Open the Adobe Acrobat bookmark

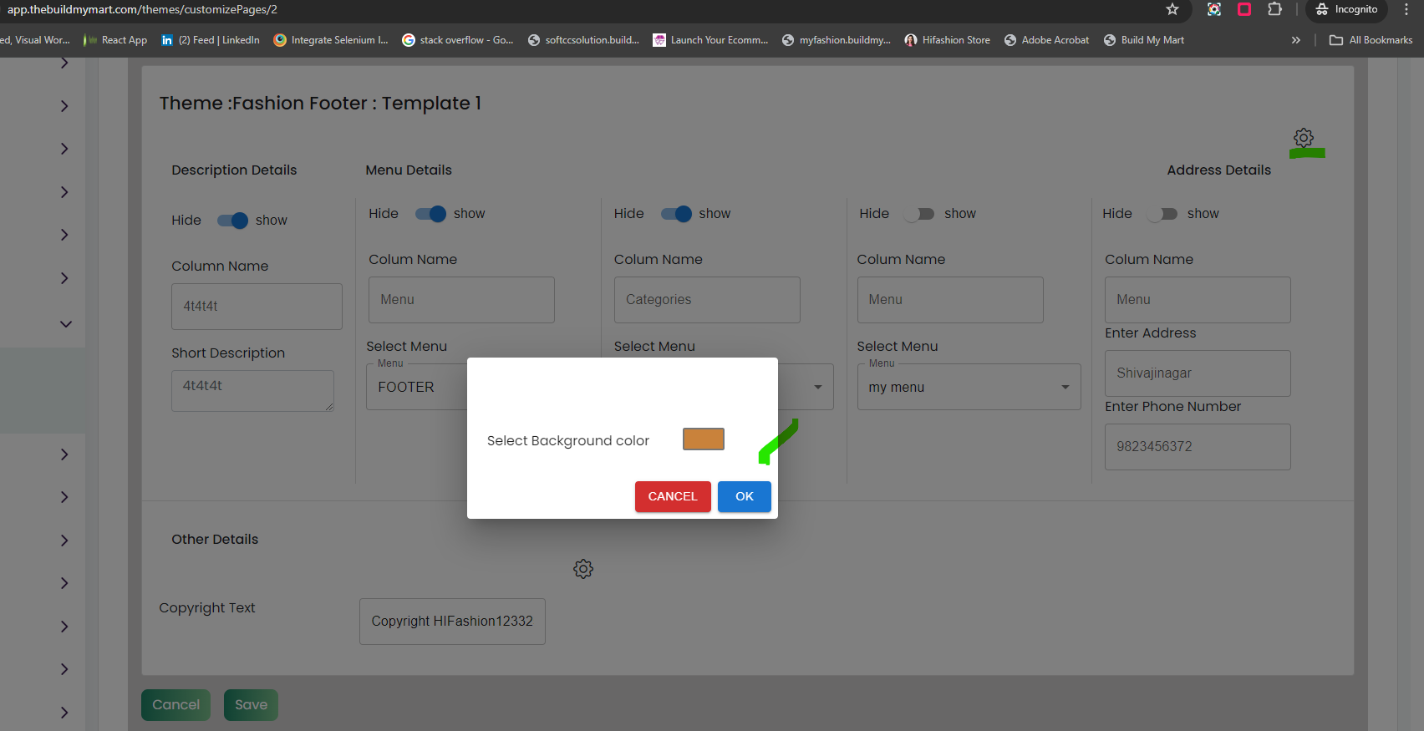click(1047, 40)
